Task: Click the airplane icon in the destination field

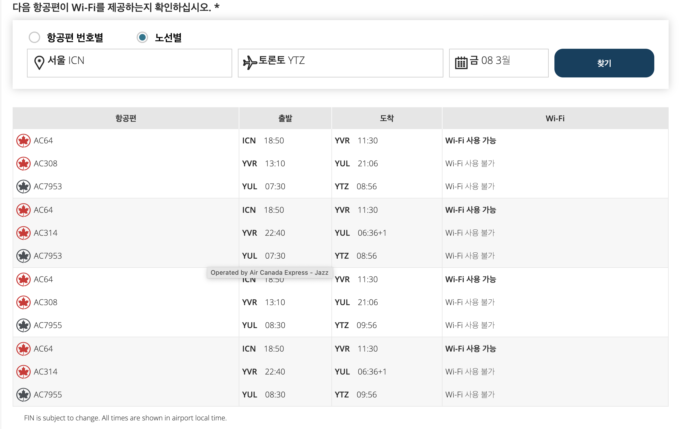Action: 250,63
